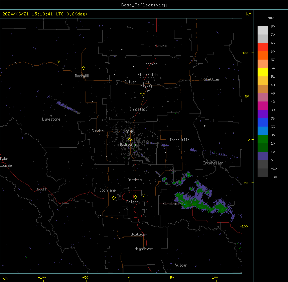Select the Innisfail label

pyautogui.click(x=139, y=109)
